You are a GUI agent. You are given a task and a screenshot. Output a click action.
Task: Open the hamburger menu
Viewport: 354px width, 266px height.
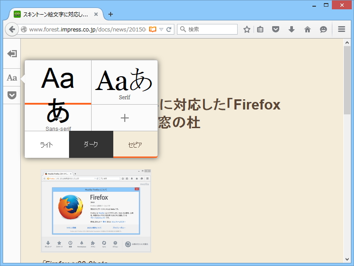342,29
